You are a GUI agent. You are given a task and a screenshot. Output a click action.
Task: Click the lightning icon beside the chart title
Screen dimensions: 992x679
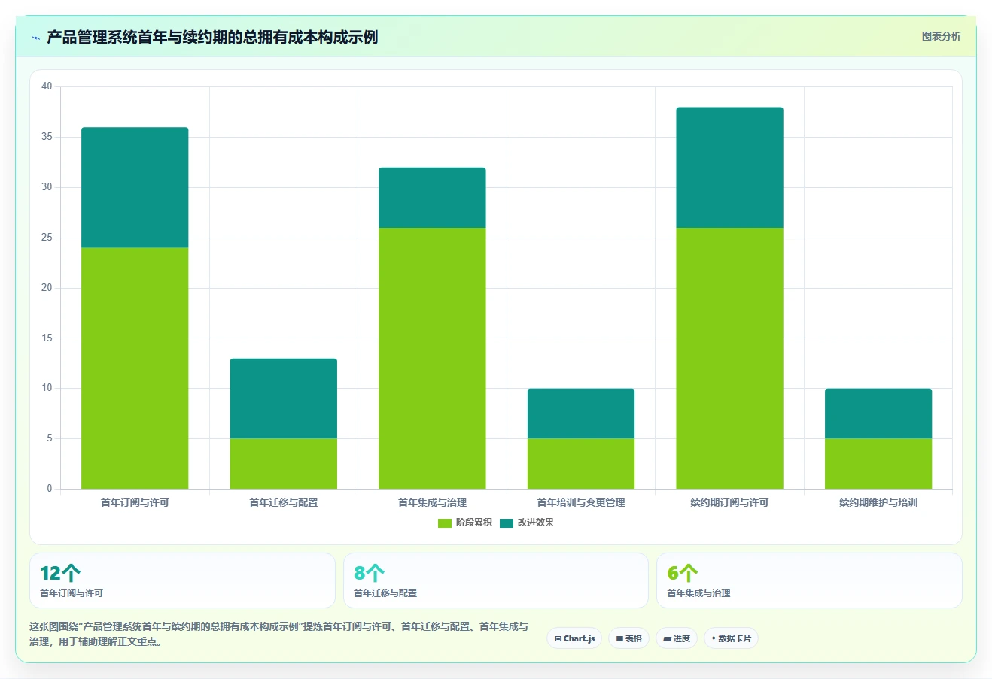(x=35, y=38)
